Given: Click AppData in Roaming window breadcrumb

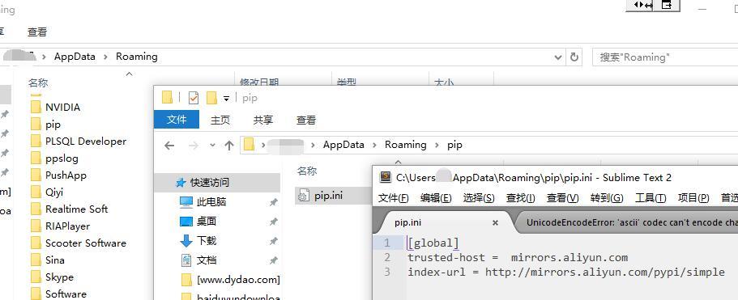Looking at the screenshot, I should (x=75, y=57).
